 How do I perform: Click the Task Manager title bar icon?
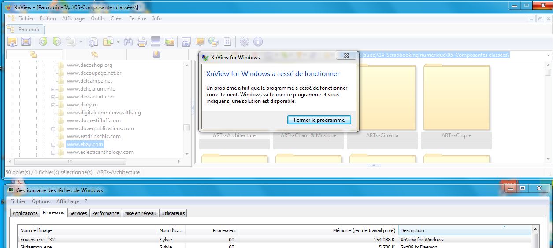[x=11, y=190]
